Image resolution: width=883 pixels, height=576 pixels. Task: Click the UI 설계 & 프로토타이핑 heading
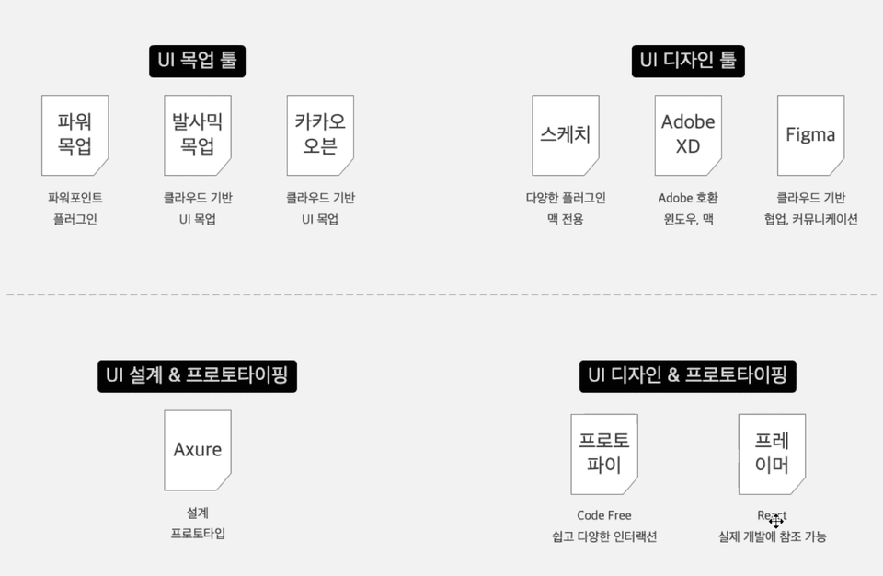(197, 376)
